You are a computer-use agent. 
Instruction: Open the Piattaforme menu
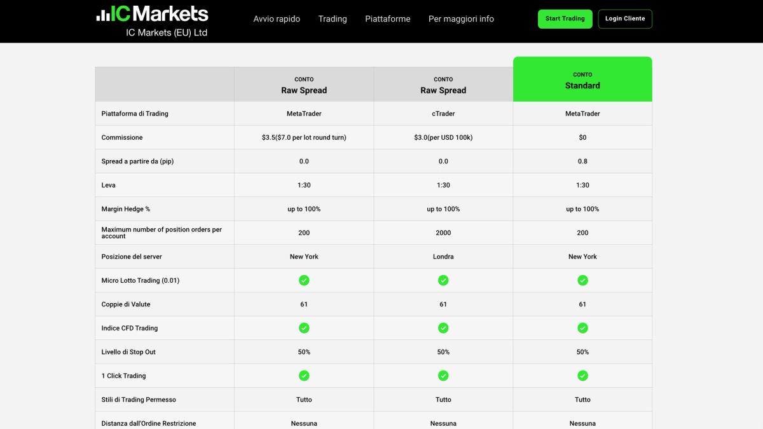pos(388,19)
